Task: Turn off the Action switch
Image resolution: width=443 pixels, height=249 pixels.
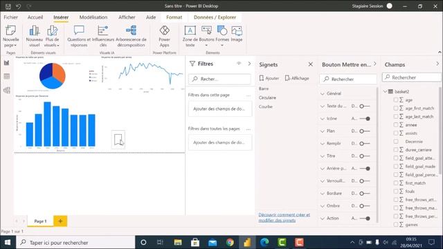Action: [365, 219]
